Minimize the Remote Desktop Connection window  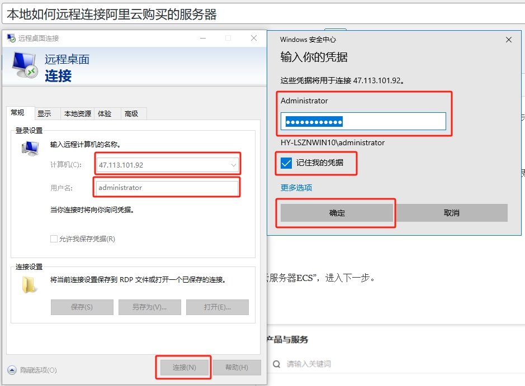pos(203,38)
